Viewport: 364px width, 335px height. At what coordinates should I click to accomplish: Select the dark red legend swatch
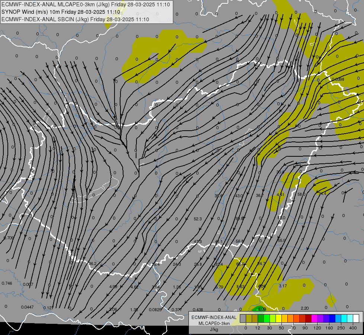click(x=309, y=318)
